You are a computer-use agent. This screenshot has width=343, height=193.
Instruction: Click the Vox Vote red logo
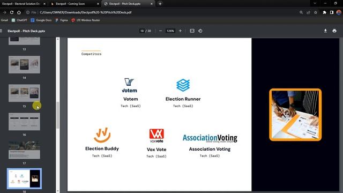click(x=156, y=136)
